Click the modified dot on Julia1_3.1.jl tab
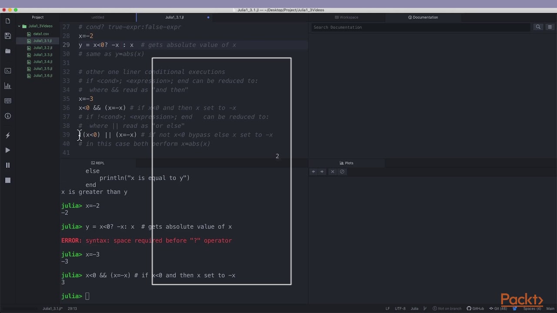557x313 pixels. pos(208,17)
